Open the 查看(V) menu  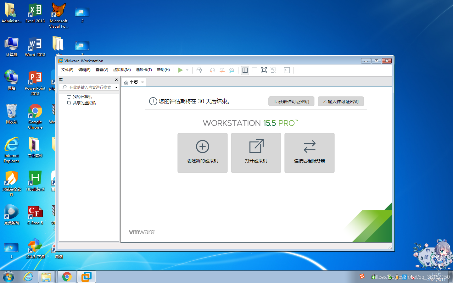[102, 70]
